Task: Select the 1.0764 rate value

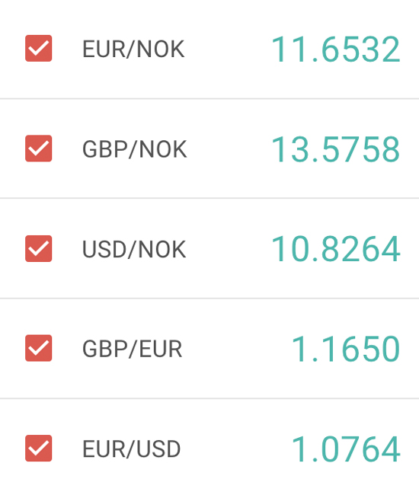Action: pyautogui.click(x=346, y=449)
